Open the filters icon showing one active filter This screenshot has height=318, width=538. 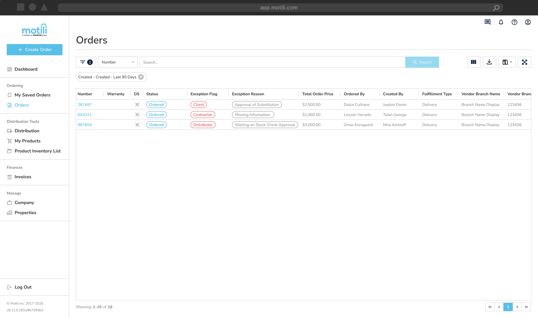click(86, 62)
